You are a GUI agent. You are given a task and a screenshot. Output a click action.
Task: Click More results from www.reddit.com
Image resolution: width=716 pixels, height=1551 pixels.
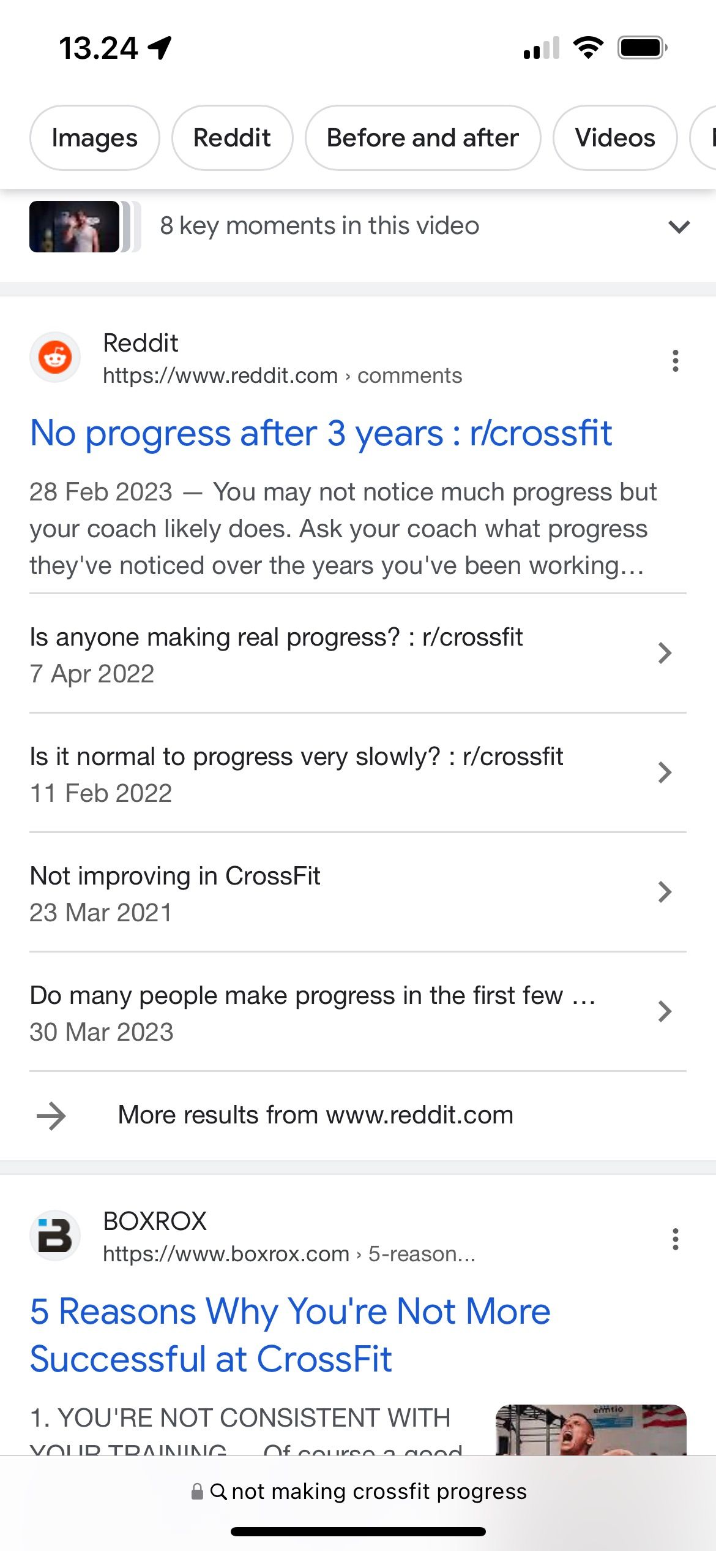pos(316,1114)
